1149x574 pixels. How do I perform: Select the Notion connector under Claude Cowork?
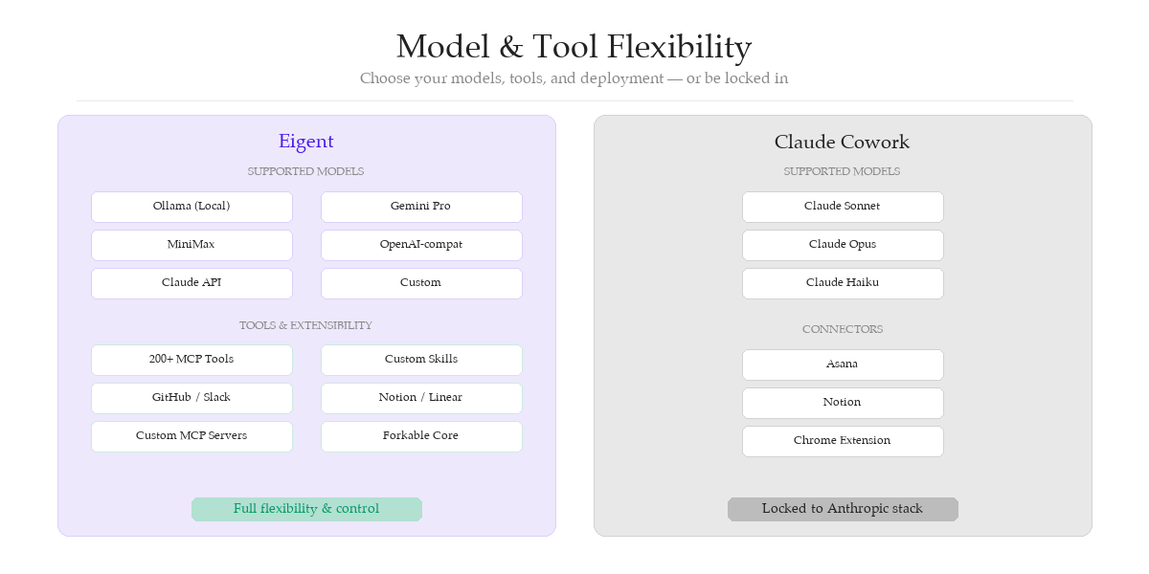(x=843, y=403)
